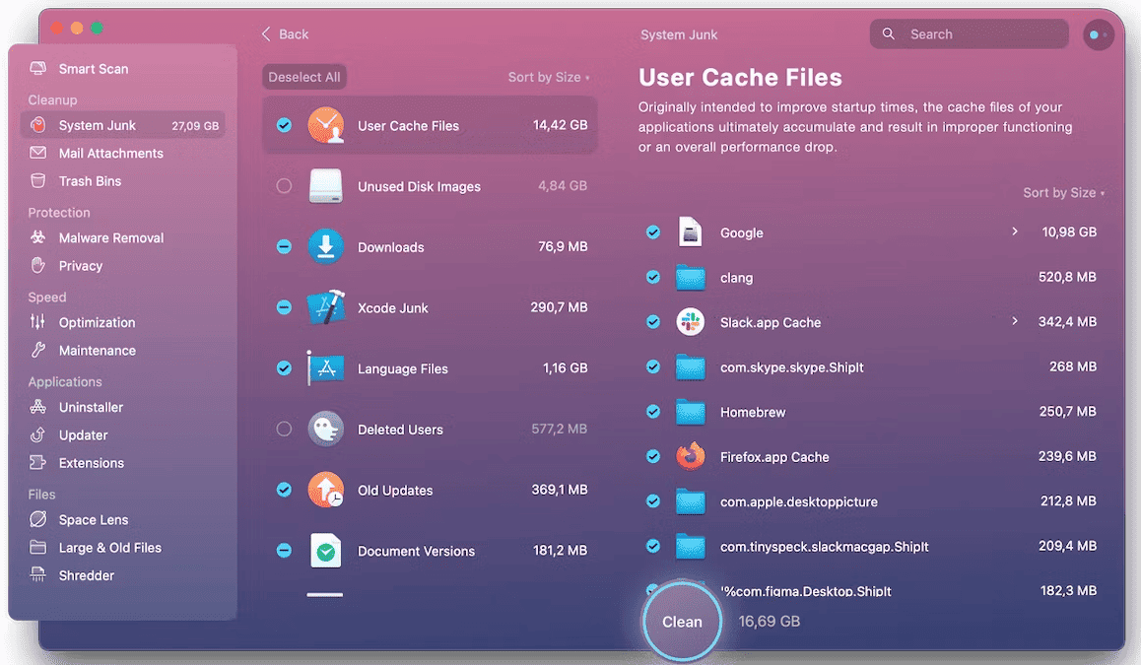Image resolution: width=1141 pixels, height=665 pixels.
Task: Toggle the Document Versions checkbox
Action: point(284,550)
